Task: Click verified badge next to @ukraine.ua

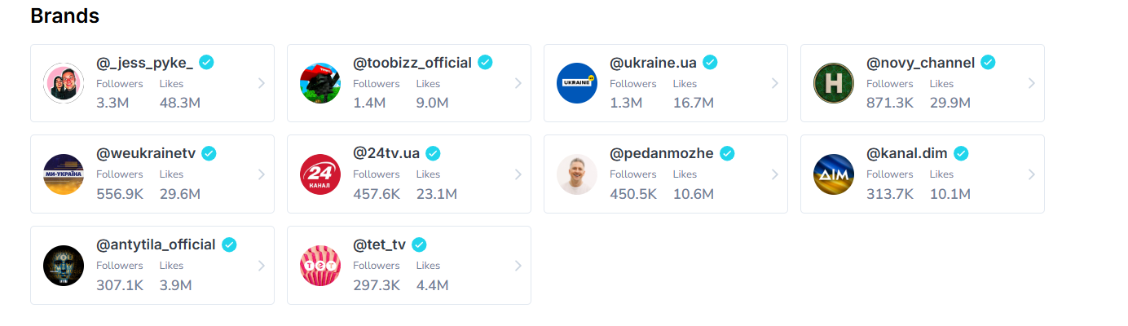Action: click(x=710, y=63)
